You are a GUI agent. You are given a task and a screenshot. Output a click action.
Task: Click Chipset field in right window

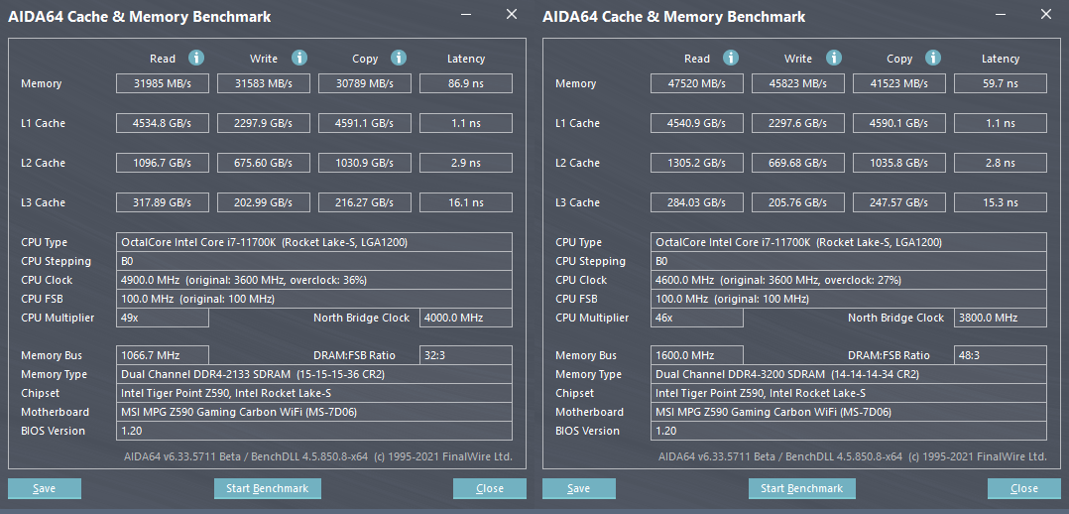tap(849, 393)
